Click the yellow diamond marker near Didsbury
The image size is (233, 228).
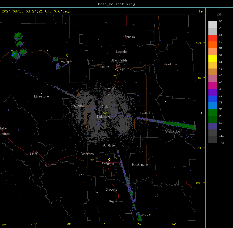click(105, 113)
